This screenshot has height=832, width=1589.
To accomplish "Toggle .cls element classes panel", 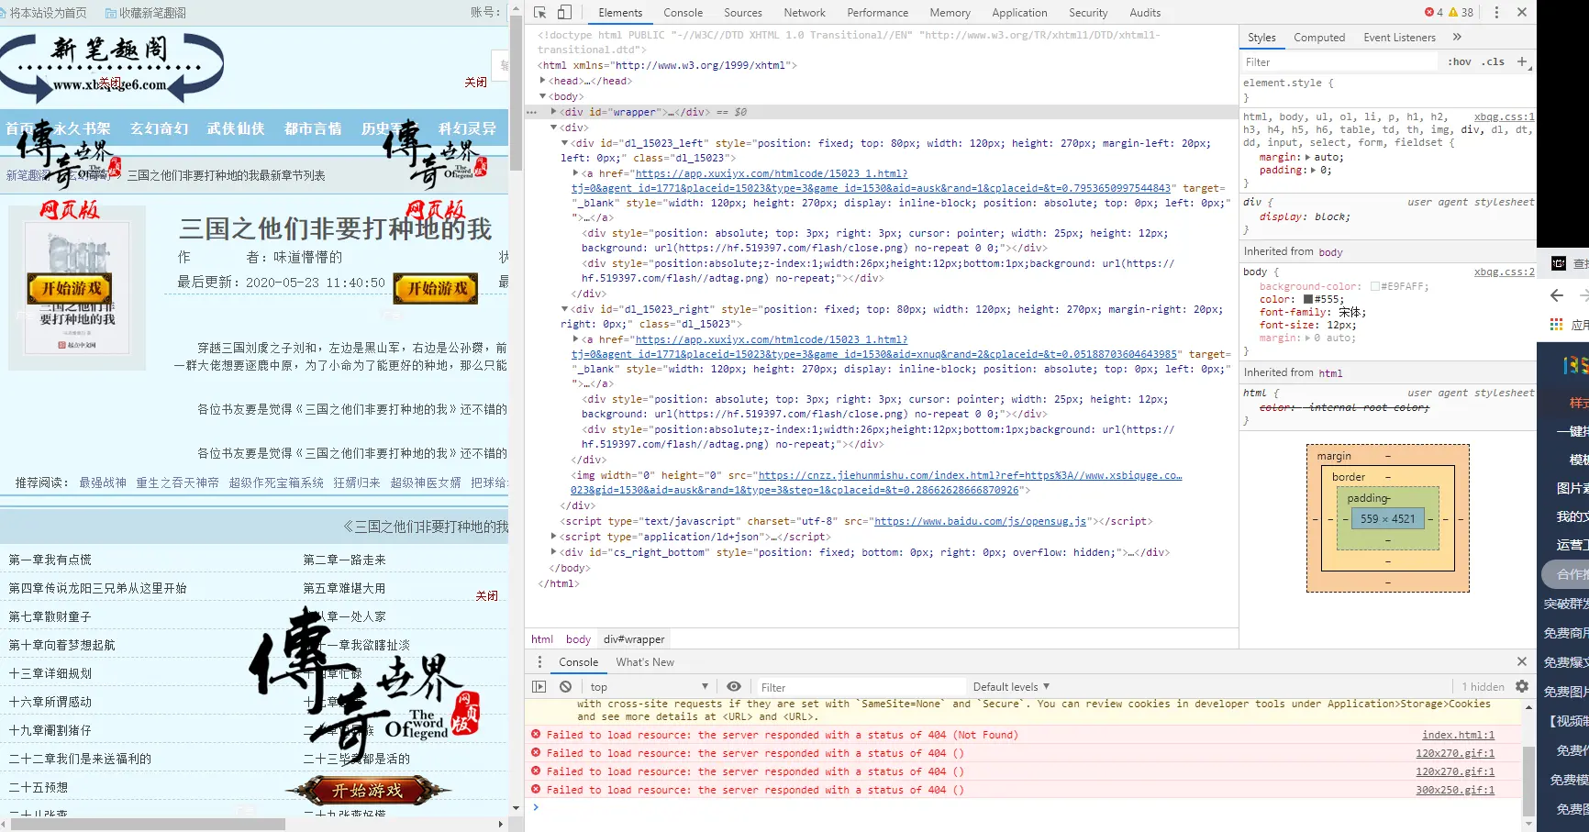I will (1493, 62).
